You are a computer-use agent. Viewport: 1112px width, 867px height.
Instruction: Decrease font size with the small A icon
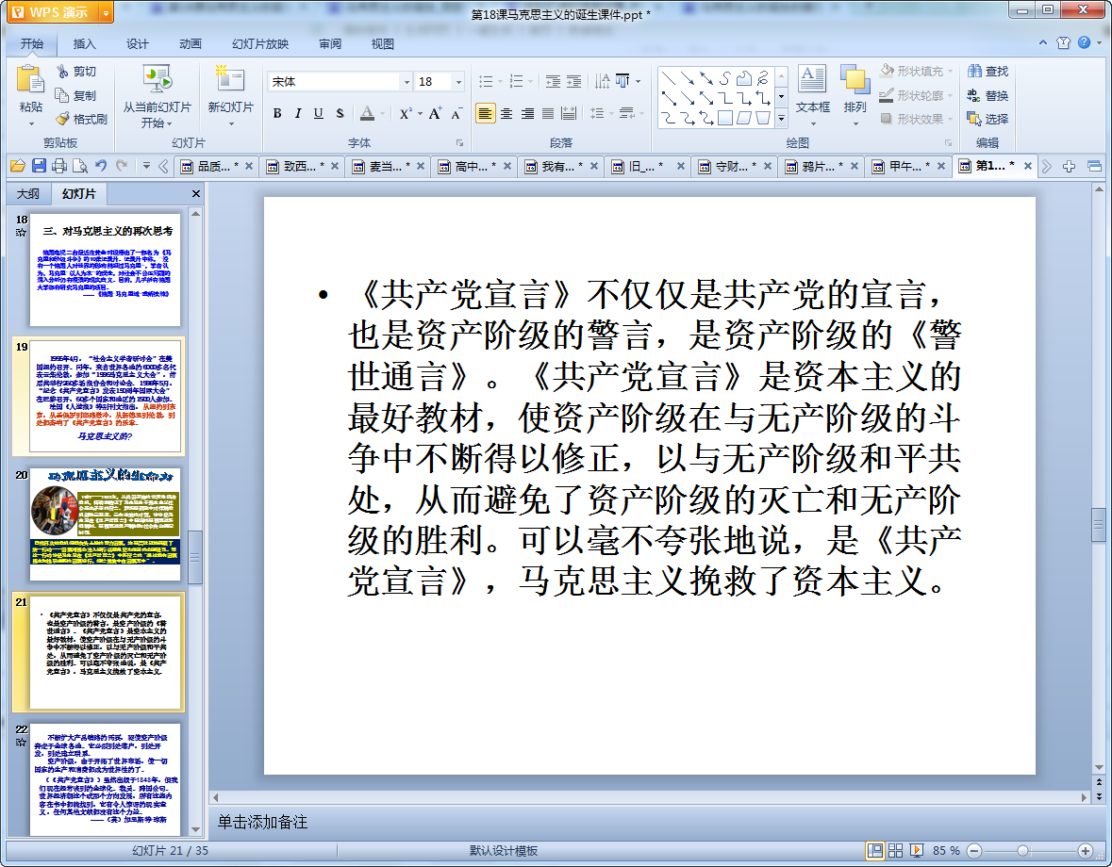456,113
